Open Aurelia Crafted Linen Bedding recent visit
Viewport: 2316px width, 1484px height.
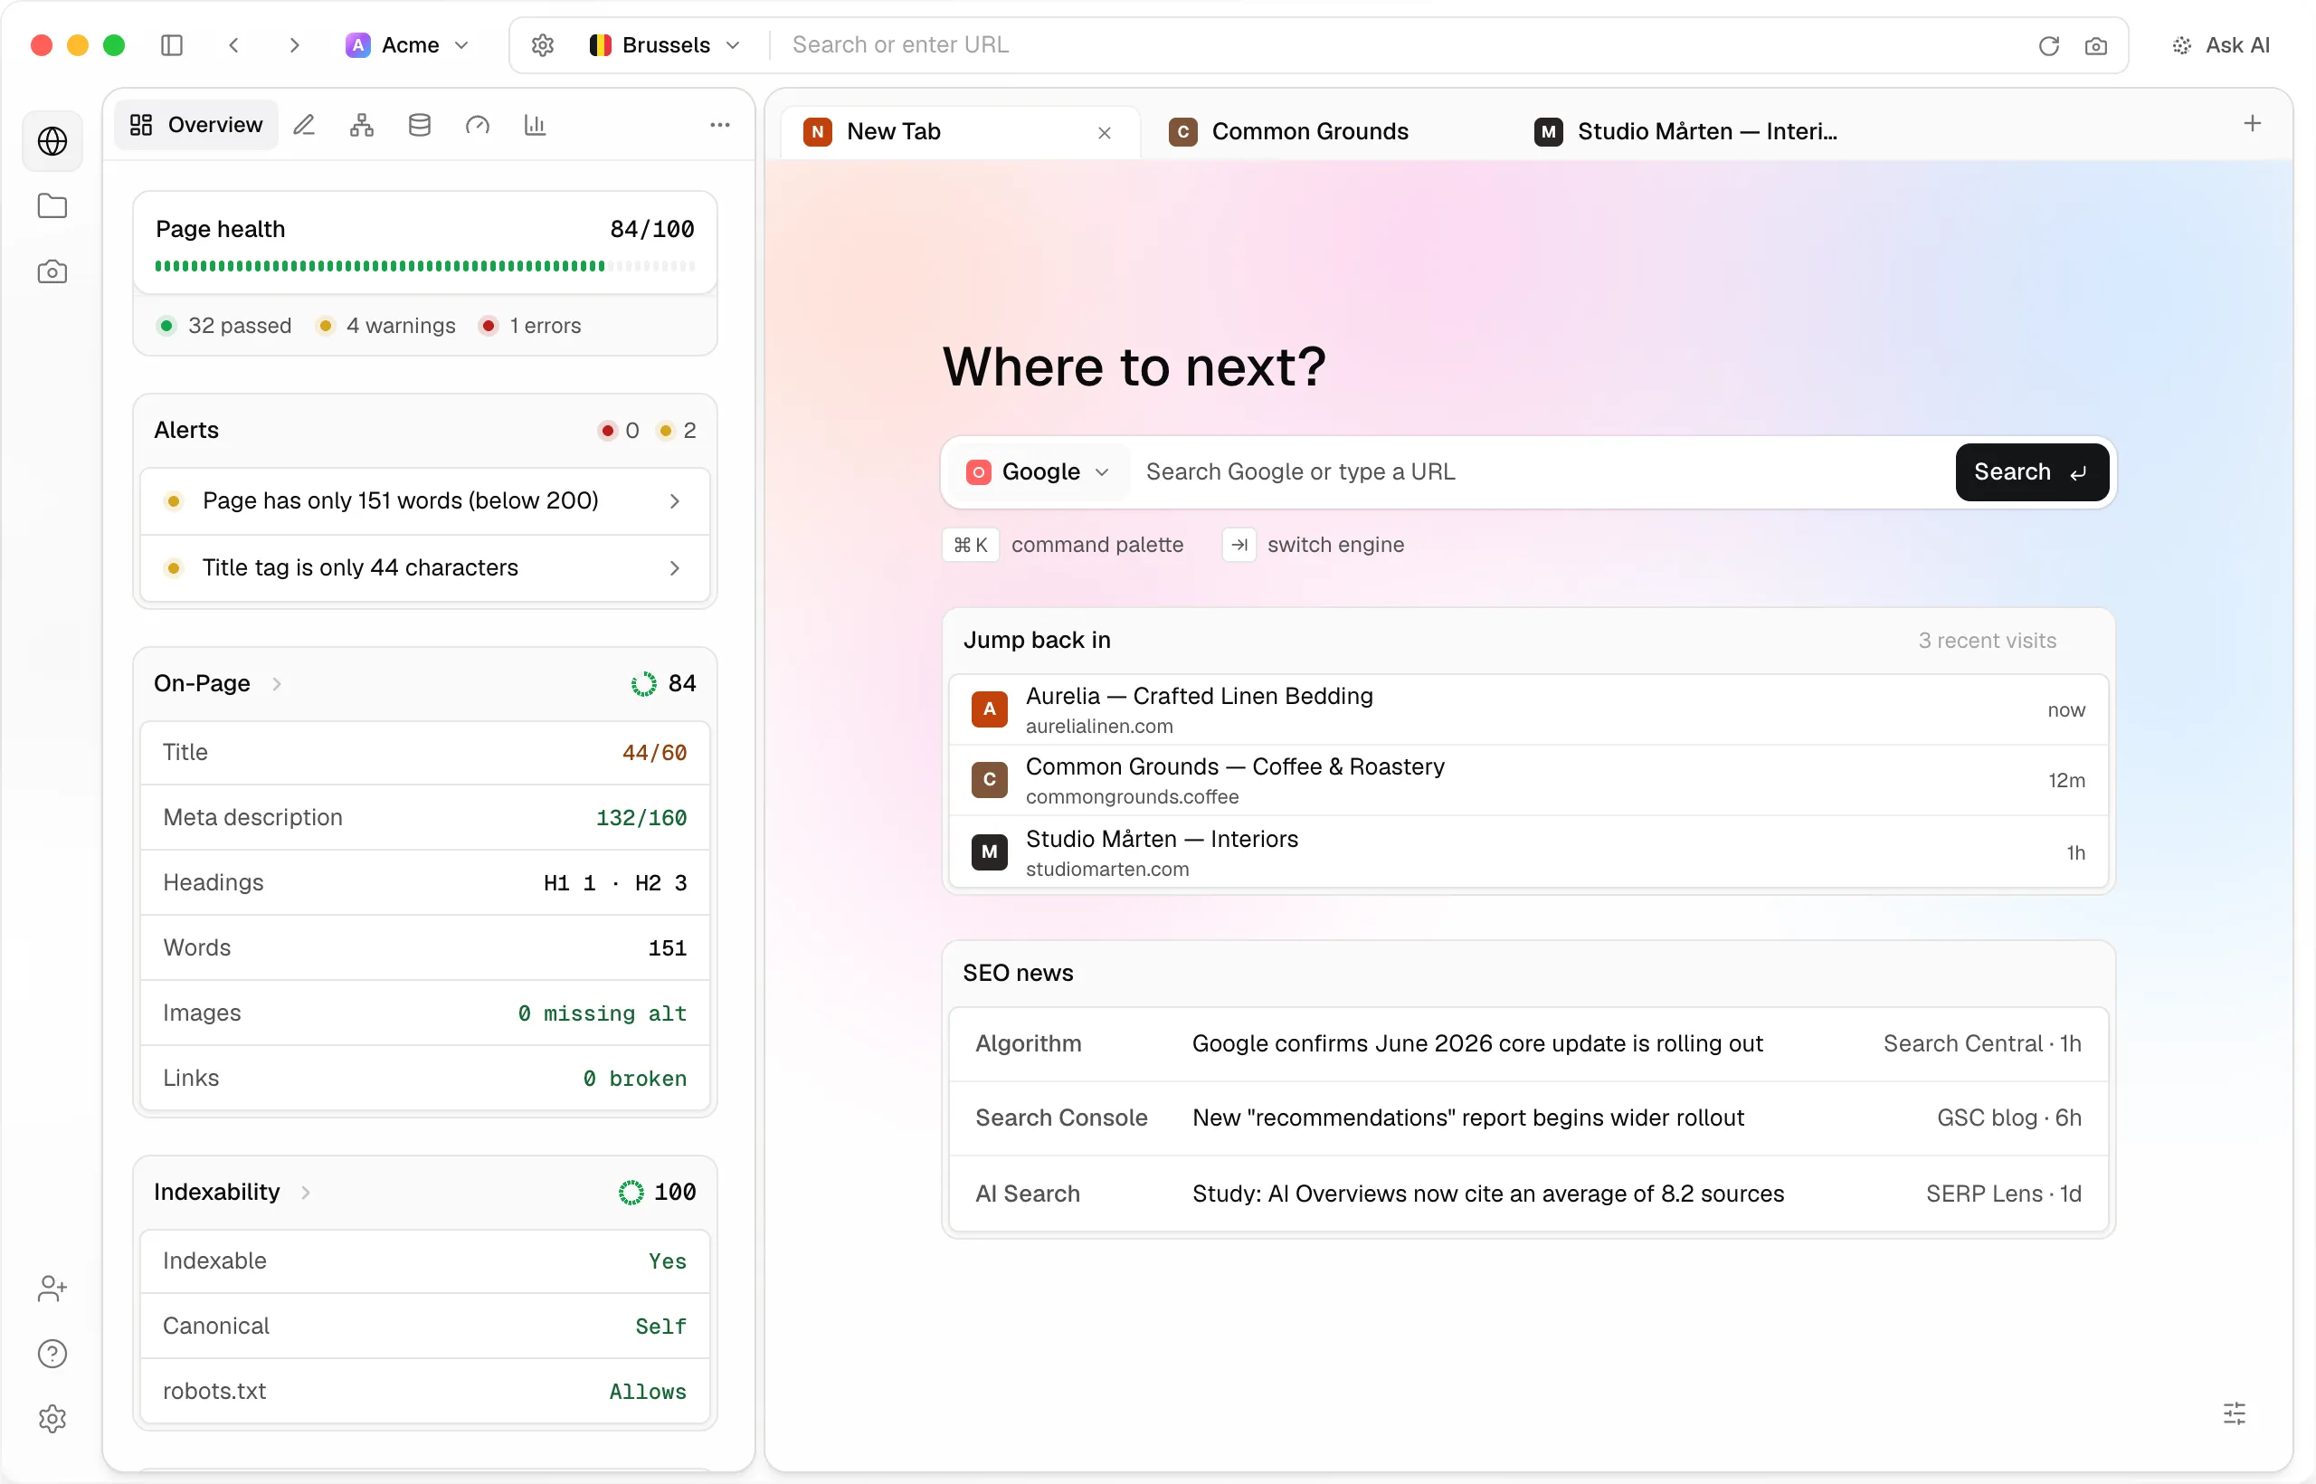[x=1529, y=710]
